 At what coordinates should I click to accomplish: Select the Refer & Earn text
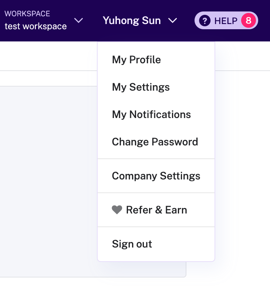156,210
